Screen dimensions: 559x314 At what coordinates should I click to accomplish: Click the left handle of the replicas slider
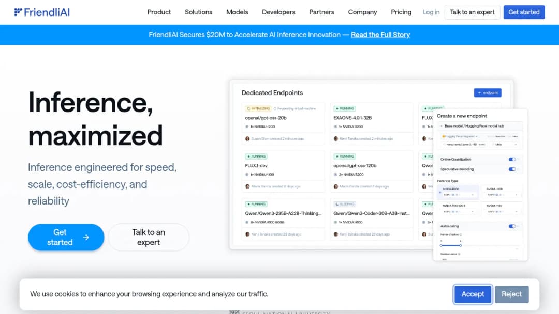point(441,245)
